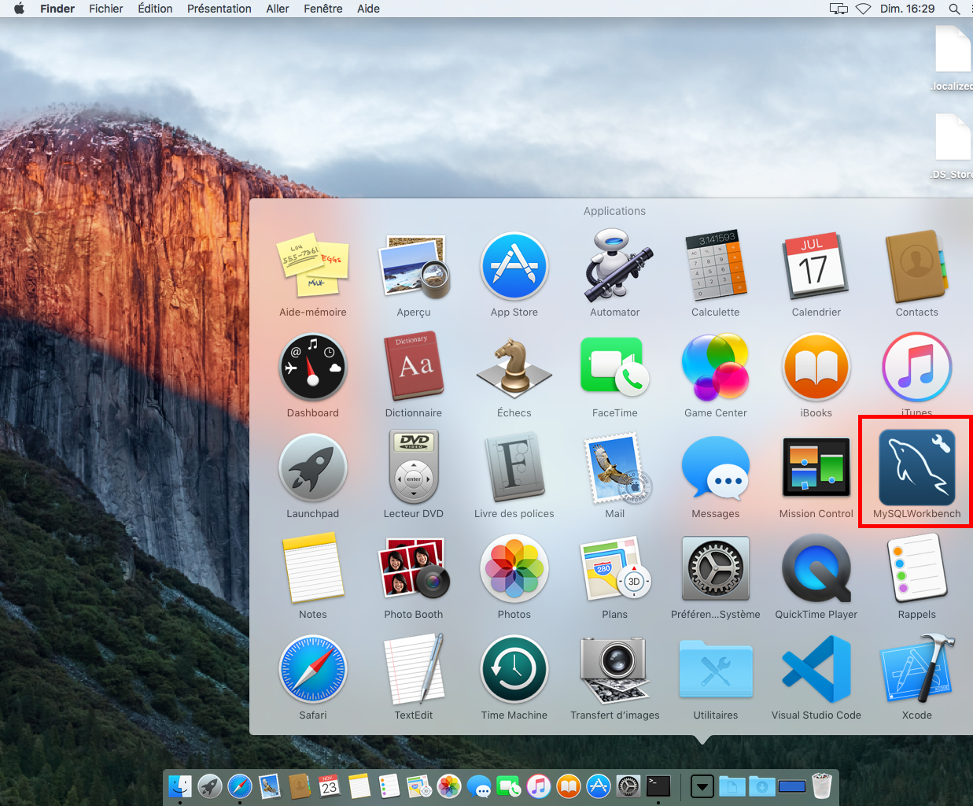The width and height of the screenshot is (973, 806).
Task: Open the Fichier menu
Action: [105, 9]
